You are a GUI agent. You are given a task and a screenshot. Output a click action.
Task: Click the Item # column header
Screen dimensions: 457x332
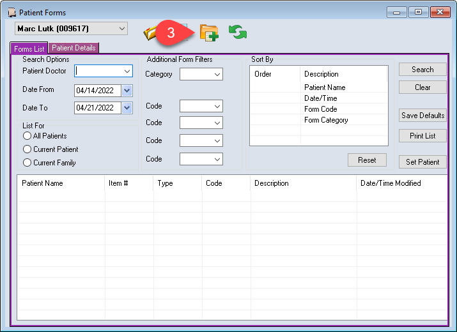[x=129, y=183]
